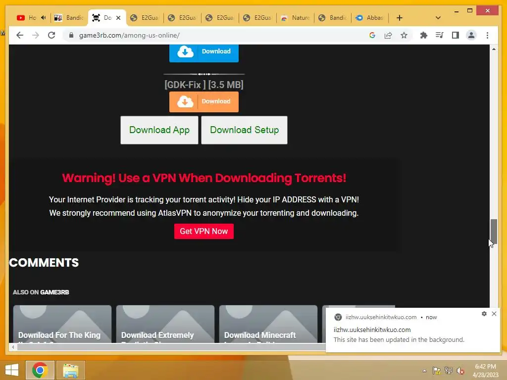The image size is (507, 380).
Task: Click the iizhw.uuksehinkitwkuo.com notification text
Action: [x=372, y=330]
